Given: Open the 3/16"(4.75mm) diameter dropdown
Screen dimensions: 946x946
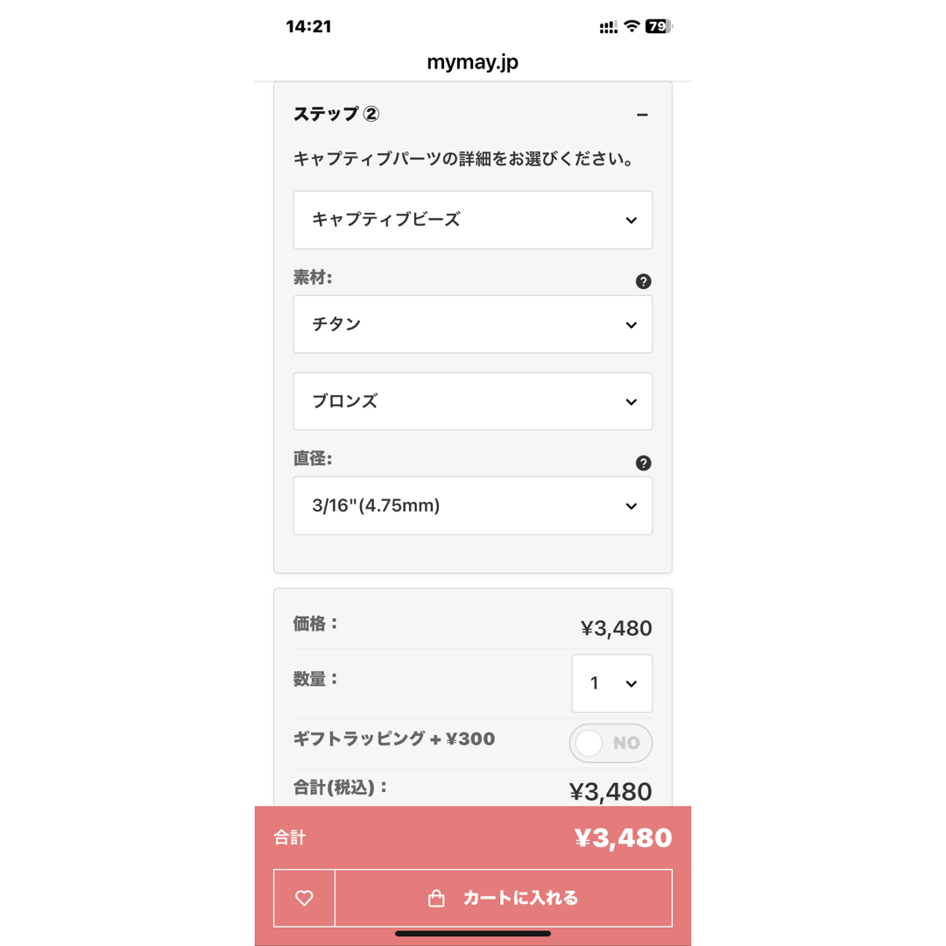Looking at the screenshot, I should click(472, 505).
